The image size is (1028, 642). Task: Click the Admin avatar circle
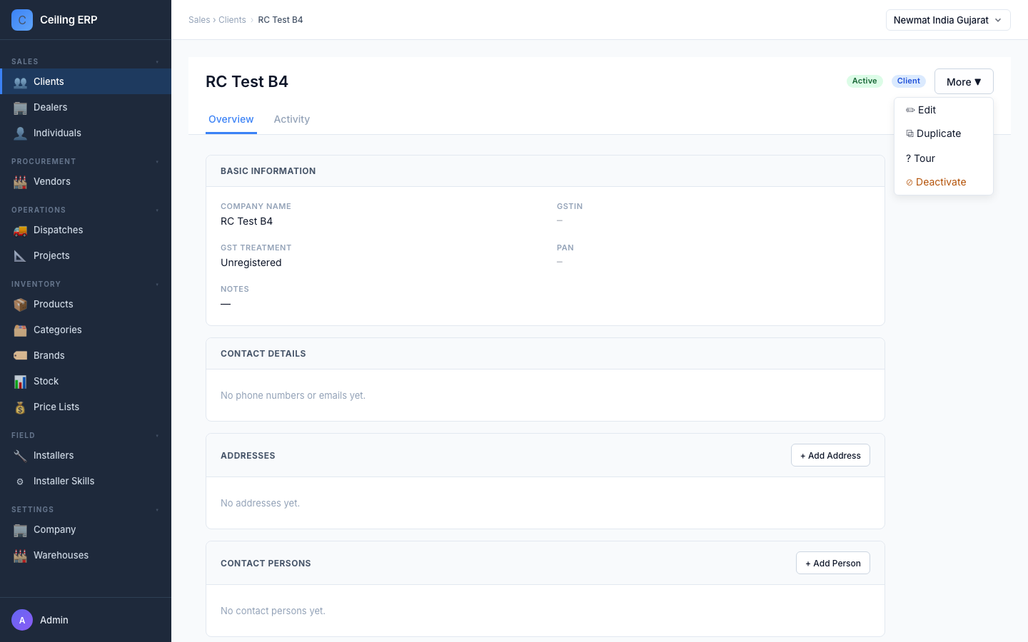[x=22, y=620]
